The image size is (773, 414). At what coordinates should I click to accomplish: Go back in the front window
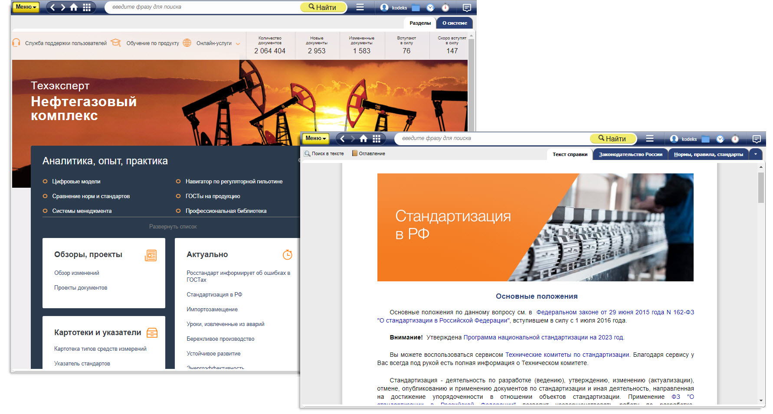(x=343, y=139)
